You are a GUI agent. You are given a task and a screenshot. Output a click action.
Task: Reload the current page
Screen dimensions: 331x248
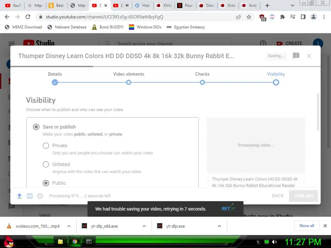pyautogui.click(x=28, y=17)
